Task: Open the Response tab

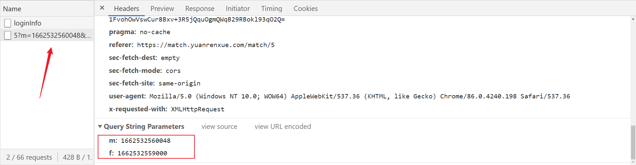Action: coord(200,9)
